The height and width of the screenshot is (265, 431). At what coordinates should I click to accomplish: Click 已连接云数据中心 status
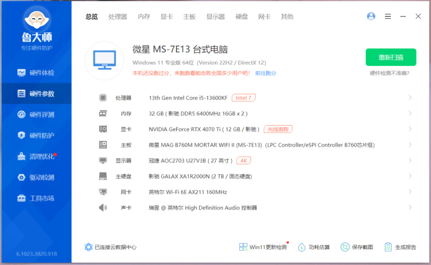coord(111,247)
